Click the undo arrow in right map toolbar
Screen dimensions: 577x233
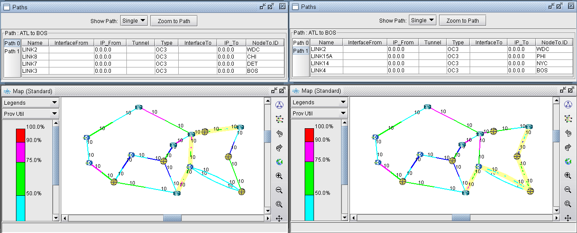coord(568,133)
